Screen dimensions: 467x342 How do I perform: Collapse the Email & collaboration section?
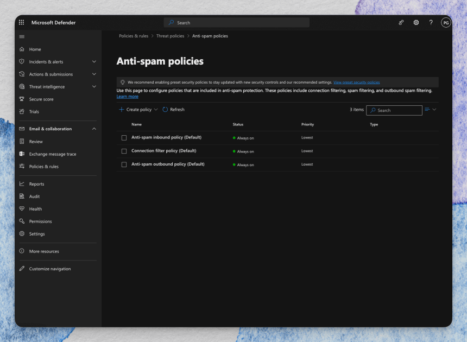tap(93, 129)
